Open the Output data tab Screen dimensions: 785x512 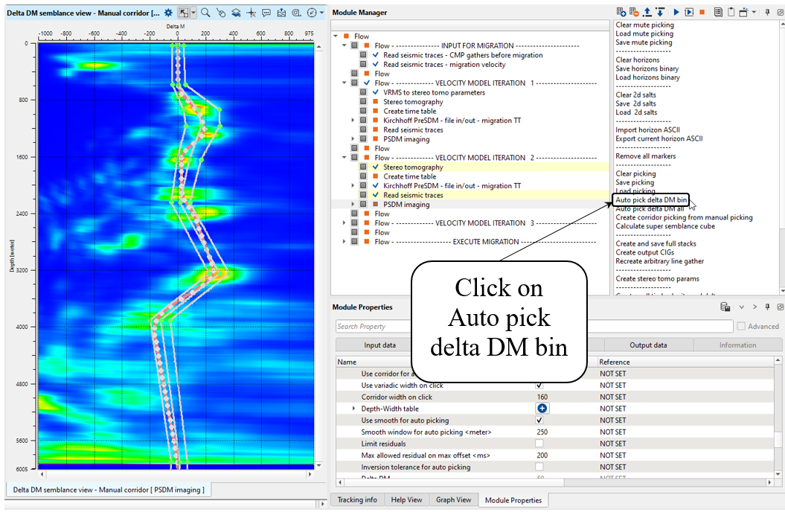(648, 345)
